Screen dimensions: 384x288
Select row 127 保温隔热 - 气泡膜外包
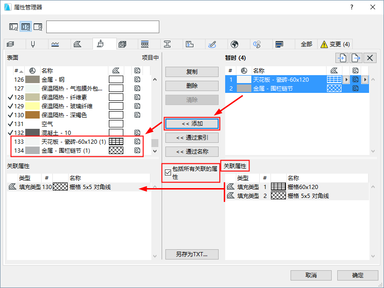(x=78, y=88)
